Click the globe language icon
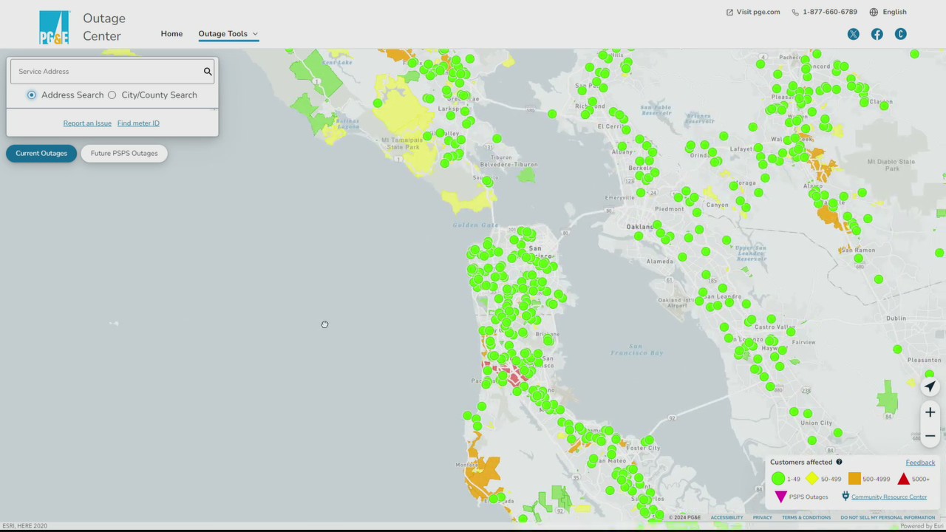This screenshot has height=532, width=946. [874, 12]
